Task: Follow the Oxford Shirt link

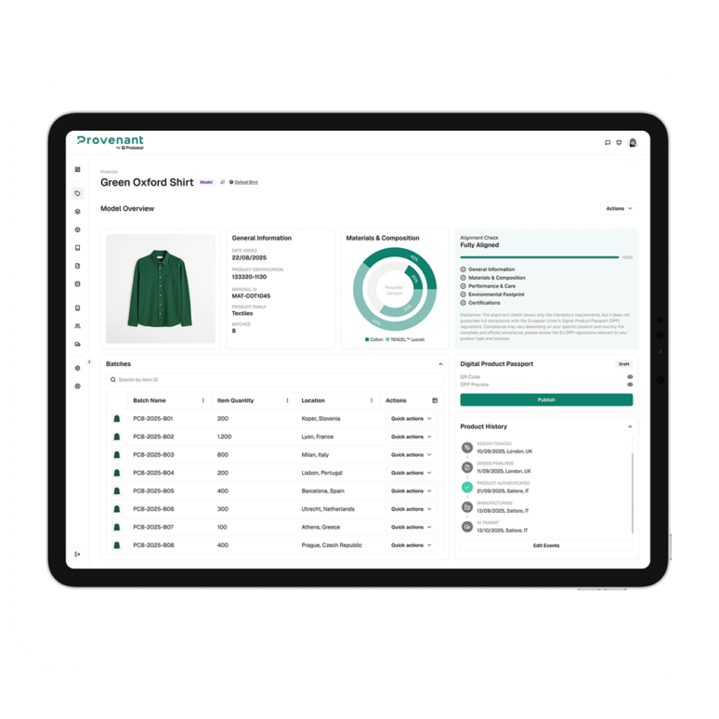Action: tap(245, 182)
